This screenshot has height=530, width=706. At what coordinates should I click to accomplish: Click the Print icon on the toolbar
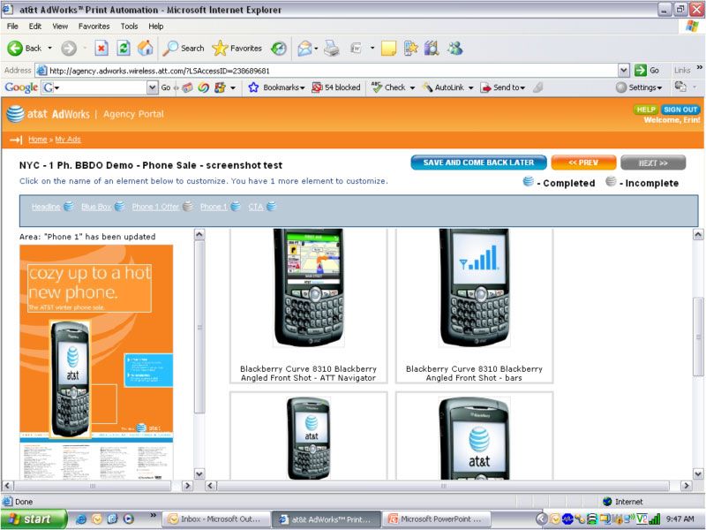click(x=333, y=48)
